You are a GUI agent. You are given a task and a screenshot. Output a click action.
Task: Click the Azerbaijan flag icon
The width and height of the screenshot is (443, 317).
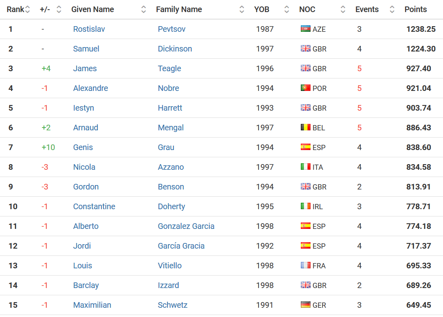tap(305, 29)
